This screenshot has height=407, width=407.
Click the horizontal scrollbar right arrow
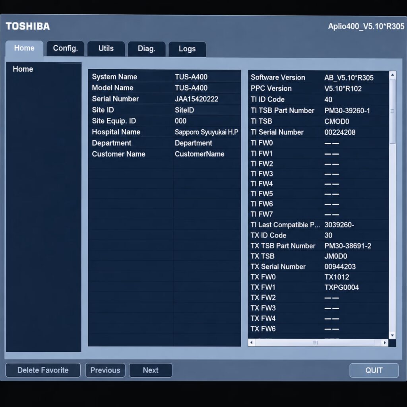click(x=385, y=343)
